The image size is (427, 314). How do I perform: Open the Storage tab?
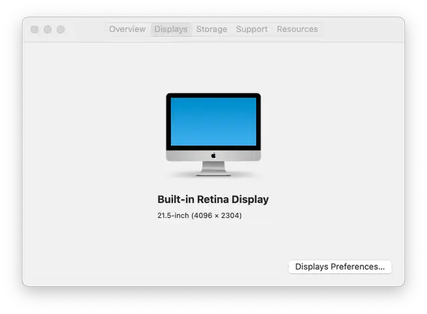[x=211, y=29]
